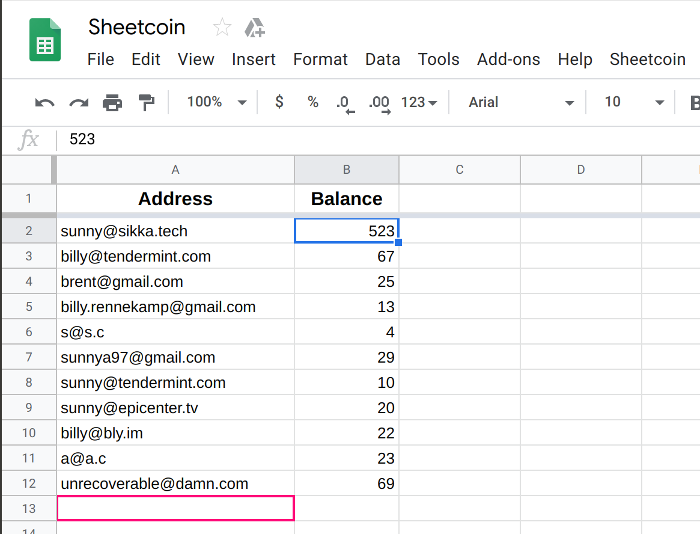Viewport: 700px width, 534px height.
Task: Click balance cell with value 13
Action: (x=347, y=307)
